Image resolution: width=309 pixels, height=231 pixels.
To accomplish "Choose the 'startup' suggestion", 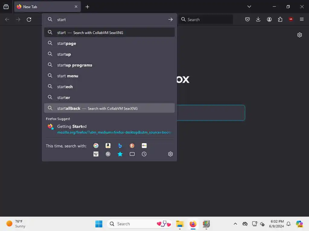I will (x=109, y=54).
